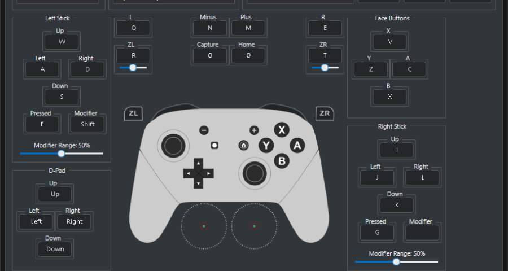508x271 pixels.
Task: Click the Home icon on the controller image
Action: 243,145
